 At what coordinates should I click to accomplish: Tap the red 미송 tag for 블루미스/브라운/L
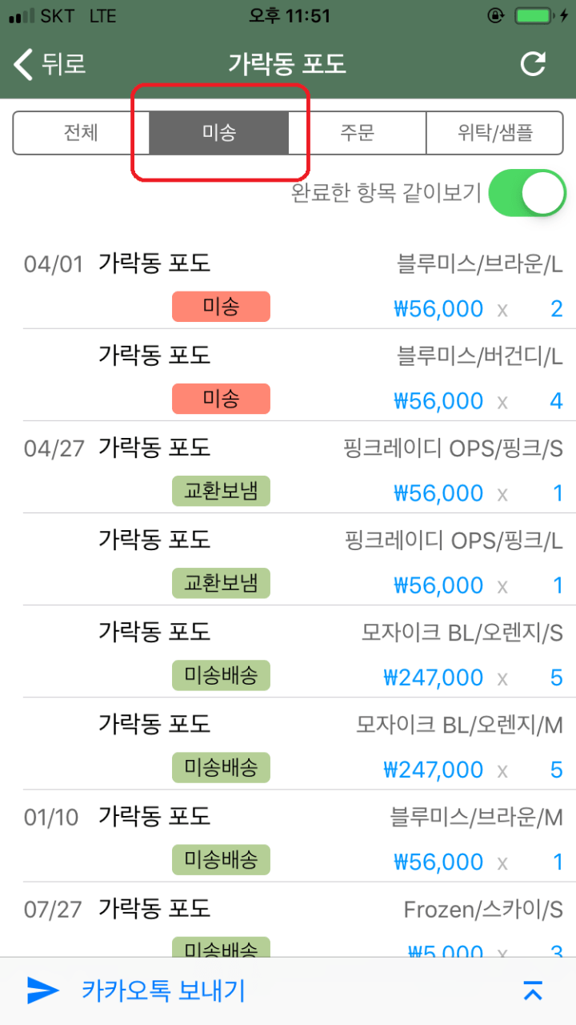tap(221, 307)
